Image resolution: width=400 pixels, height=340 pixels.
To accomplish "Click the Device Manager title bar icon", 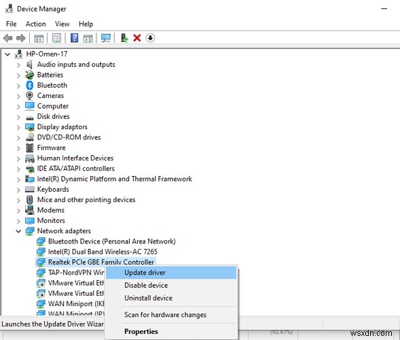I will click(10, 9).
